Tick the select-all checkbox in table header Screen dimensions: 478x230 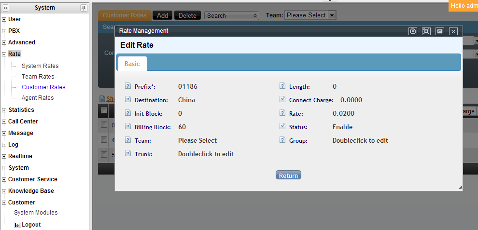tap(104, 110)
